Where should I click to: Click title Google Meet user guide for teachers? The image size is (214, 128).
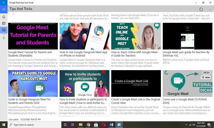click(x=186, y=54)
